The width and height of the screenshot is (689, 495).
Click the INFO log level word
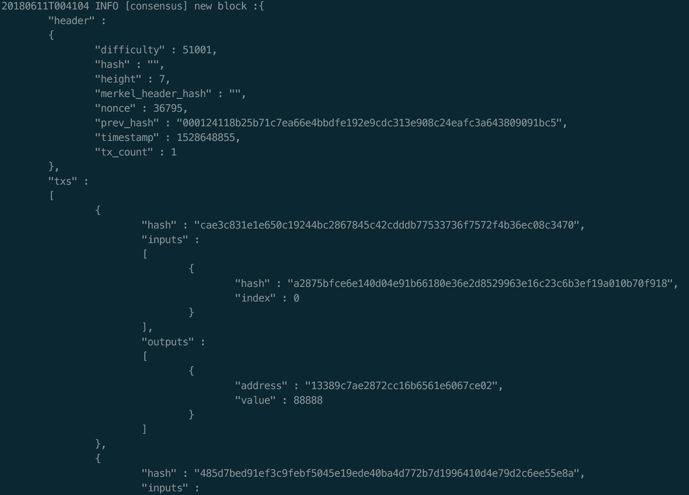pyautogui.click(x=107, y=6)
